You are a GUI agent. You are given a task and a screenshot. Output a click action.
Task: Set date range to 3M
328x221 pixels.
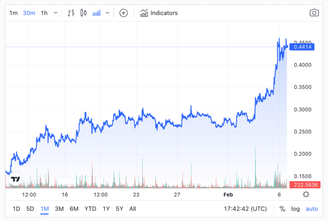59,209
